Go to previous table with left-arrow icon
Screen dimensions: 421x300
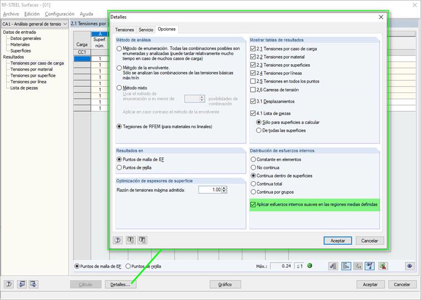(x=22, y=284)
